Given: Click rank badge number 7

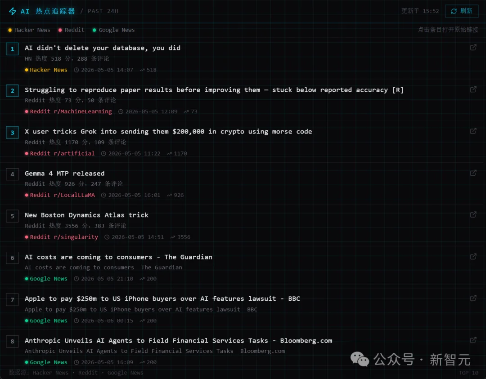Looking at the screenshot, I should 13,300.
